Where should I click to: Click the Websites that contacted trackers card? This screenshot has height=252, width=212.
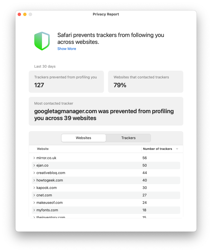[x=145, y=82]
